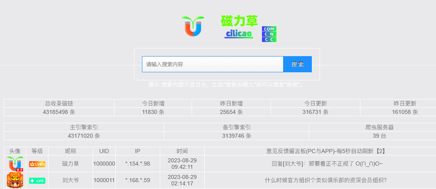Viewport: 436px width, 189px height.
Task: Open 刘大爷's message about 资深会员组织
Action: tap(326, 181)
